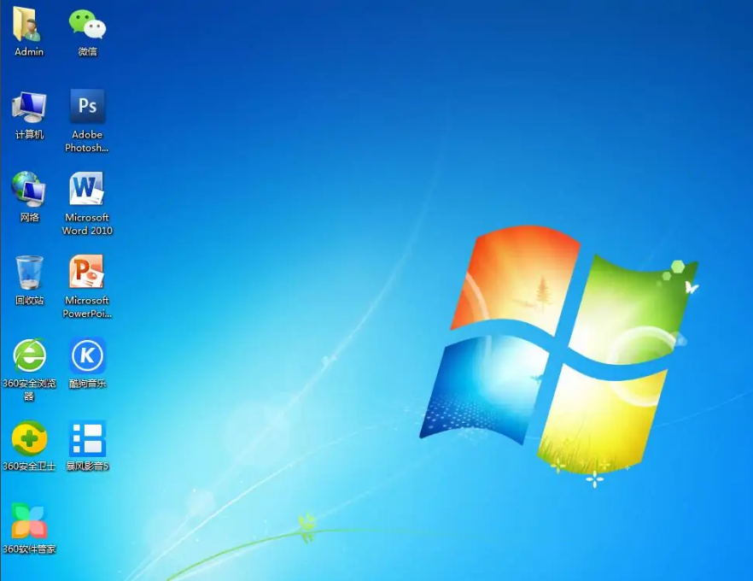Screen dimensions: 753x581
Task: Select the 360软件管家 software manager icon
Action: coord(29,521)
